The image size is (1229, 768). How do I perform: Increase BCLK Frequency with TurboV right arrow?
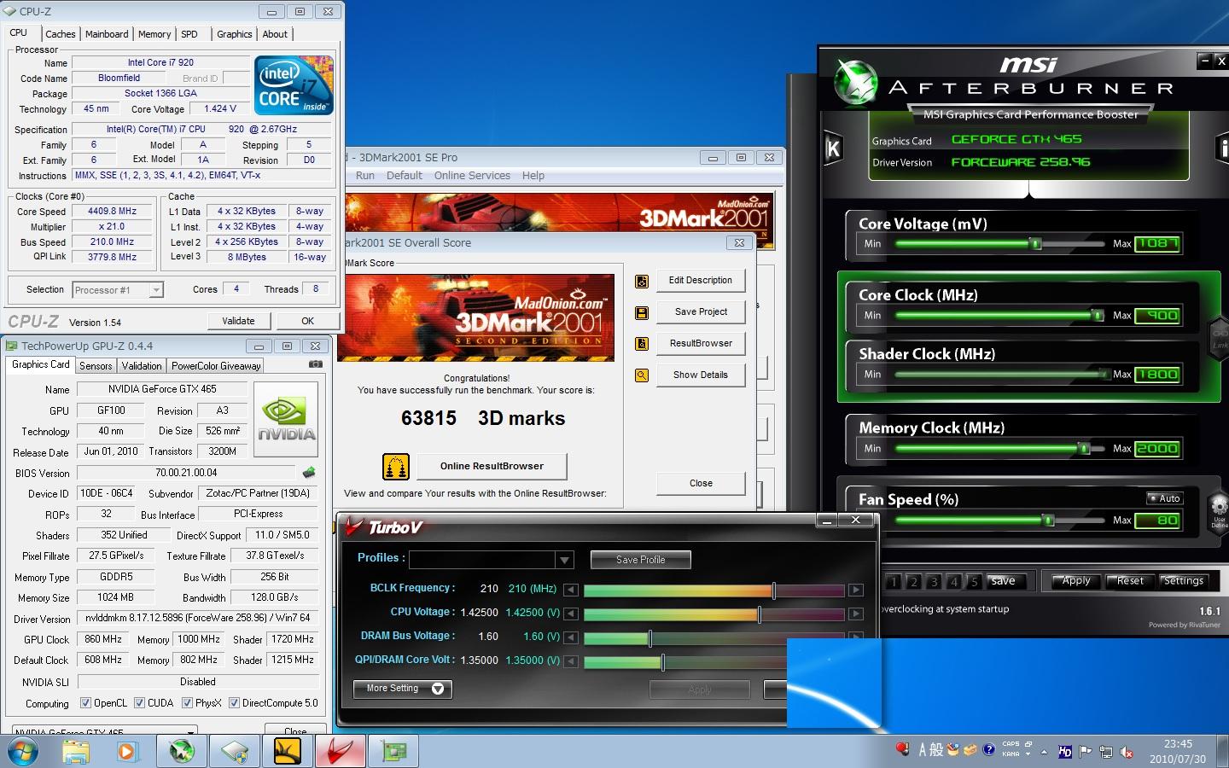[x=855, y=590]
